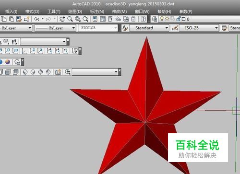Select the SW Isometric view cube
Screen dimensions: 240x174
(x=25, y=72)
